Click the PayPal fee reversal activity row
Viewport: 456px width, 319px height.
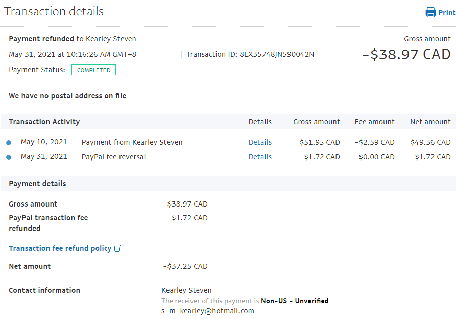(113, 157)
